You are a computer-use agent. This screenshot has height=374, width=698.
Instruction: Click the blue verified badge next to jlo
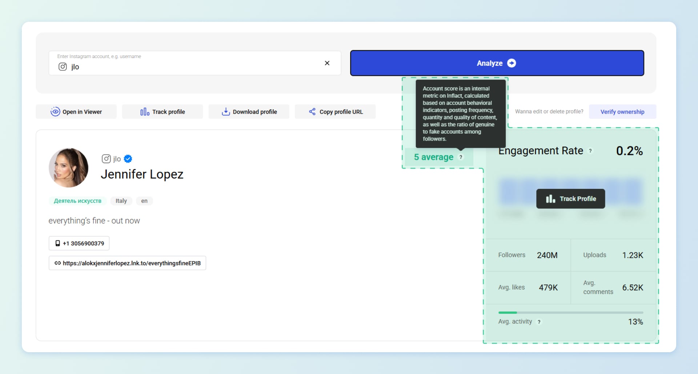(128, 159)
